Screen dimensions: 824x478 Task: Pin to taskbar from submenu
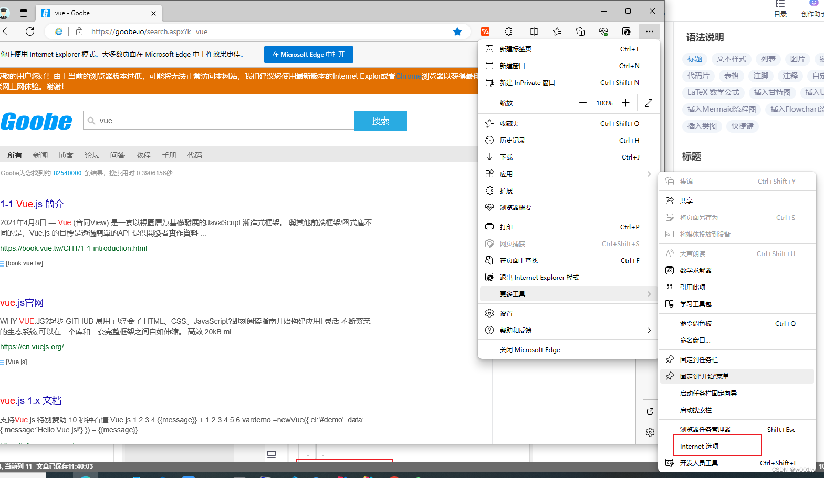[x=737, y=359]
